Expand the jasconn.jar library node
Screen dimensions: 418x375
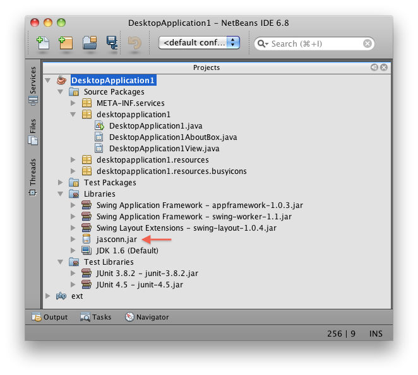74,239
